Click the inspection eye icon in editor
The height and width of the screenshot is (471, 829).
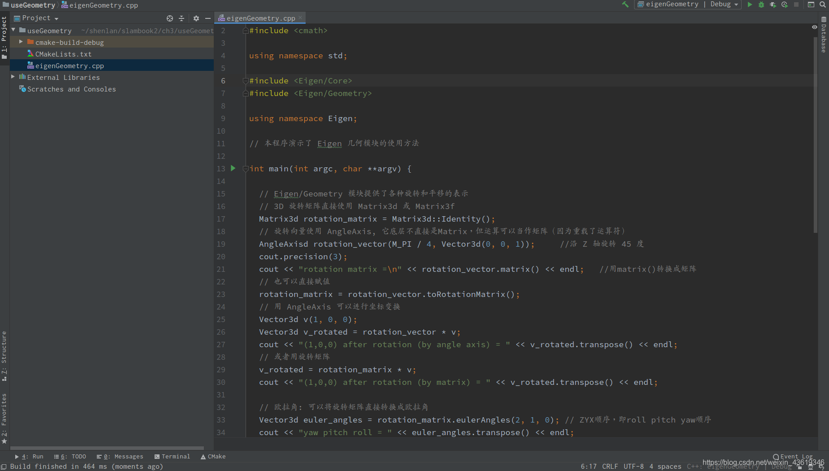click(814, 27)
